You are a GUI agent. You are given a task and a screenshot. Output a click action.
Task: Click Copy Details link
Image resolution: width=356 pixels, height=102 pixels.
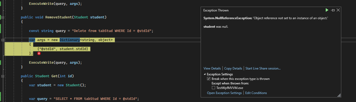(x=233, y=68)
